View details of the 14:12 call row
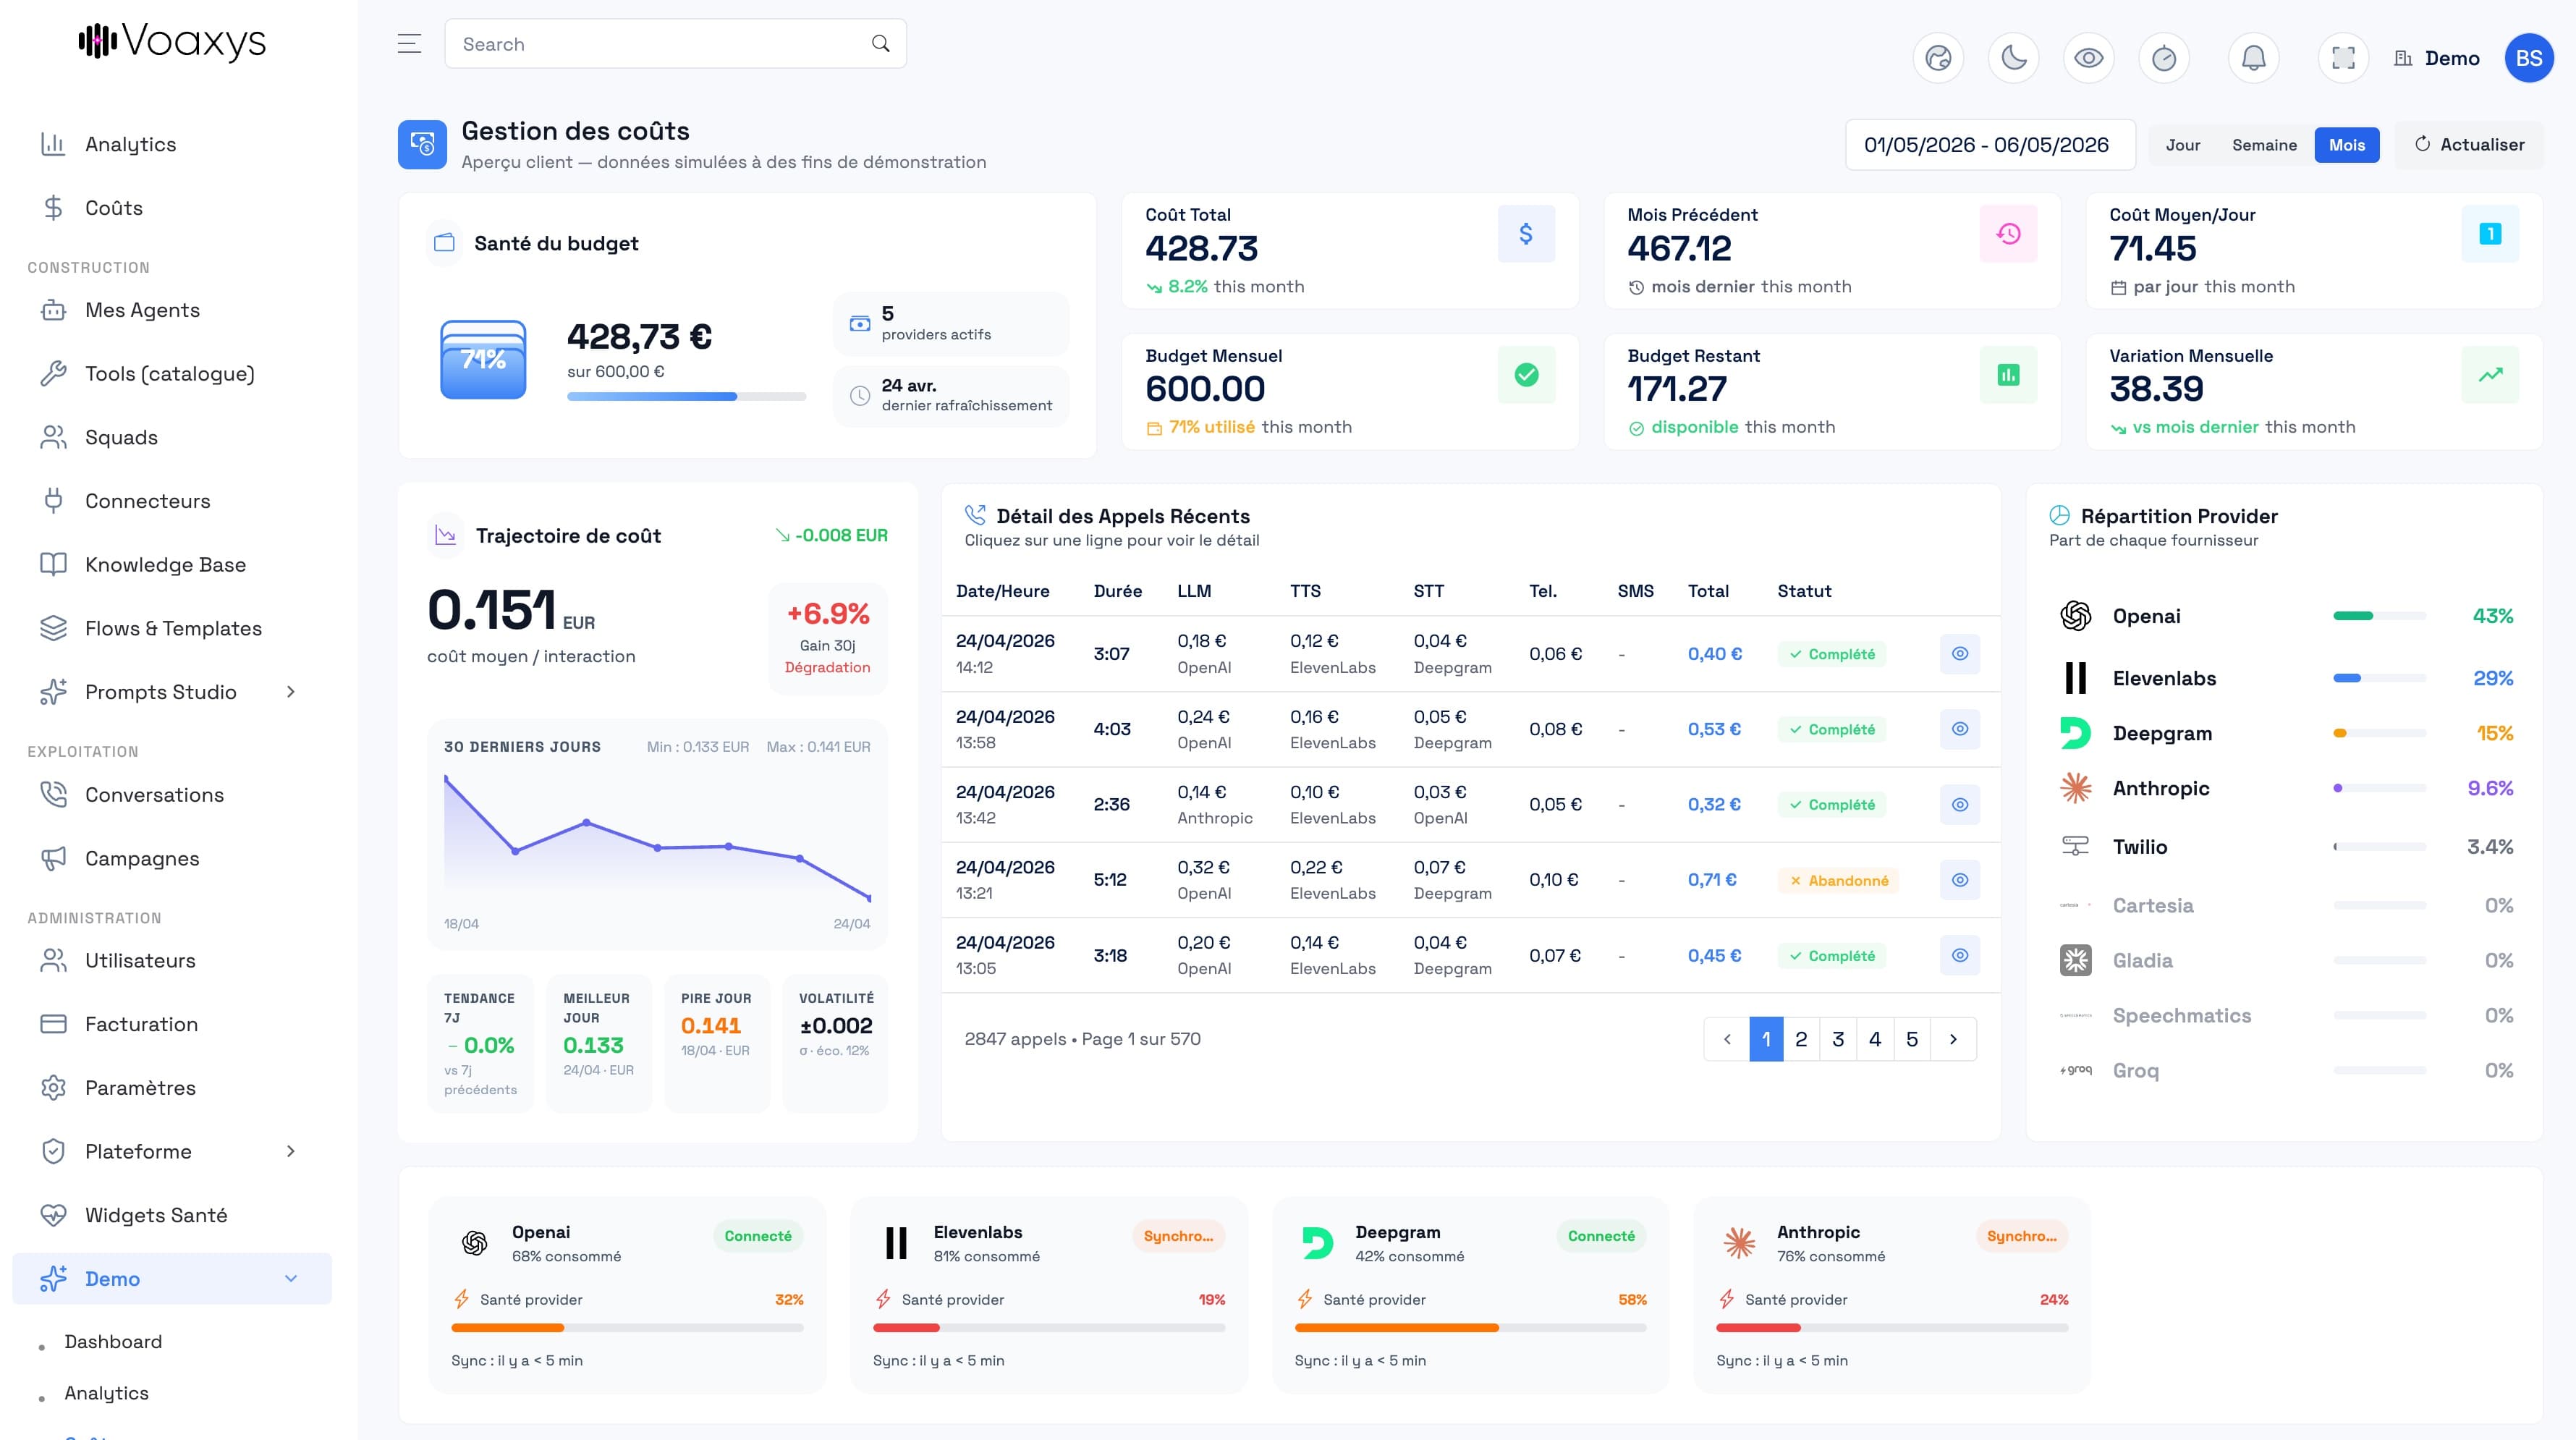This screenshot has height=1440, width=2576. click(x=1959, y=654)
